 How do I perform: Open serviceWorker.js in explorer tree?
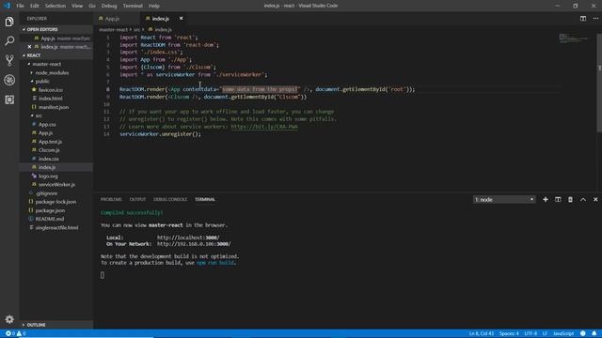(x=56, y=185)
